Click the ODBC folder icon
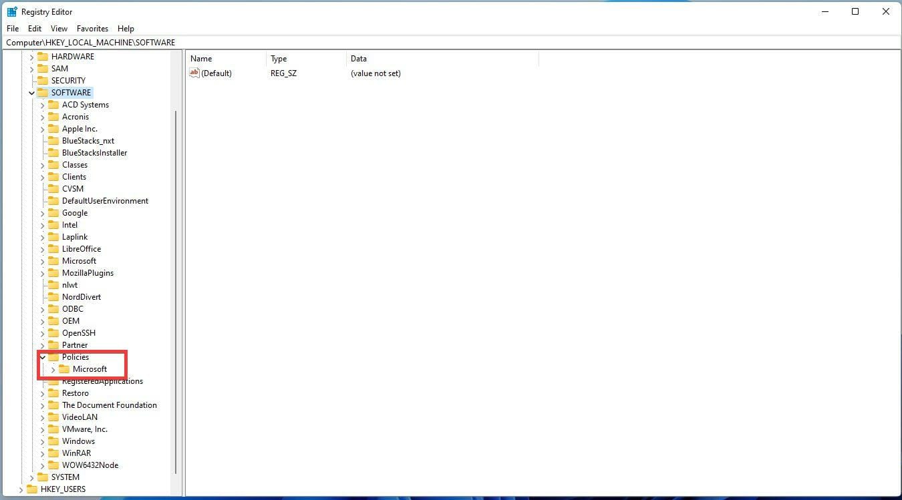This screenshot has height=500, width=902. (53, 309)
